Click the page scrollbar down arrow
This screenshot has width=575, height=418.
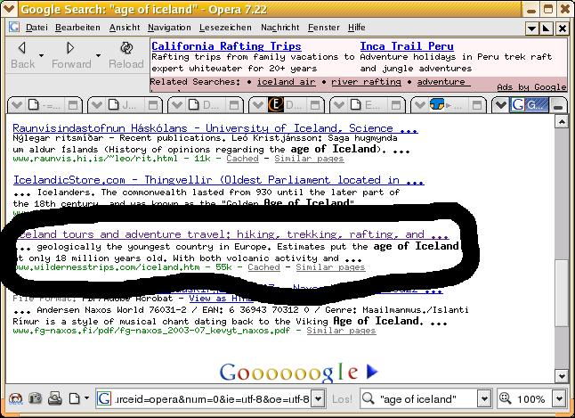(x=562, y=376)
